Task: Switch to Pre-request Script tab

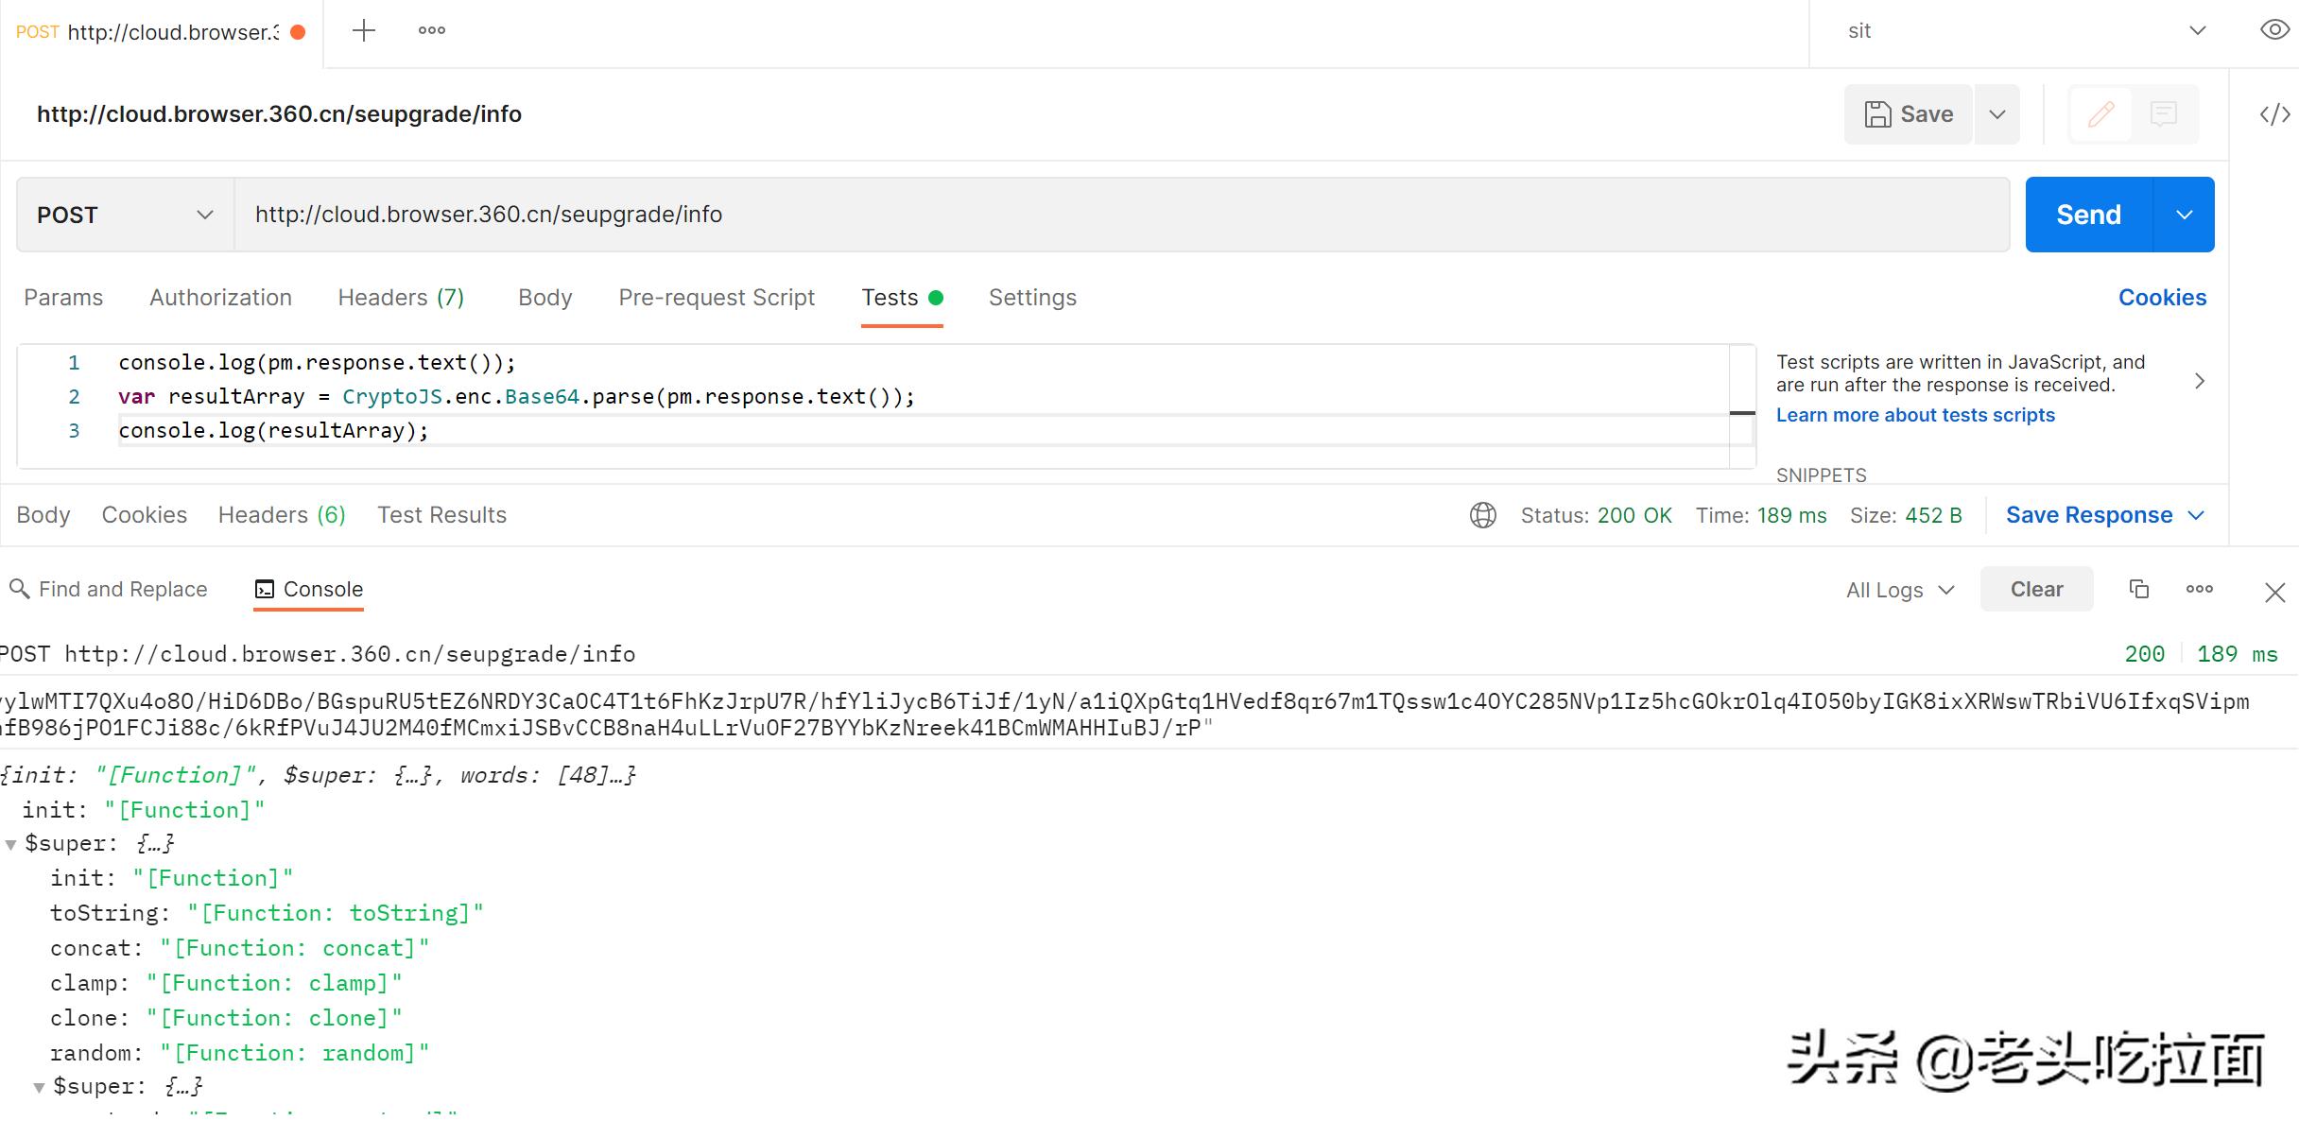Action: point(716,298)
